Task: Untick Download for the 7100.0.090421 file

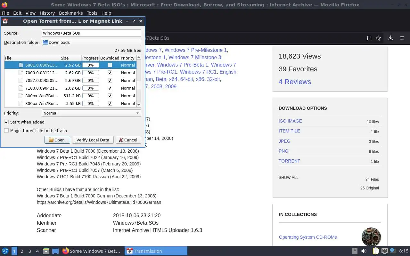Action: pos(110,88)
